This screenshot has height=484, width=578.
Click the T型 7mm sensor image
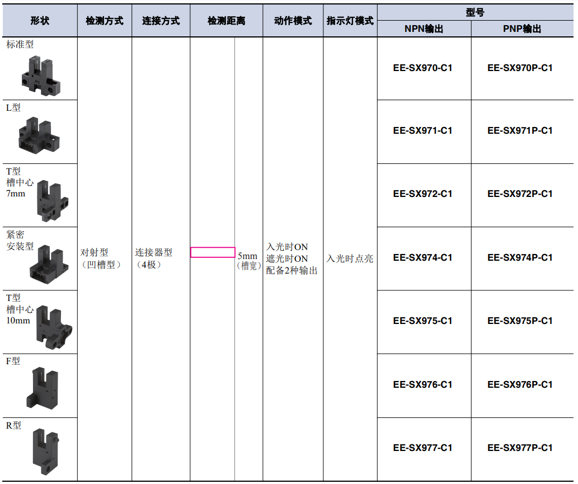click(x=53, y=201)
